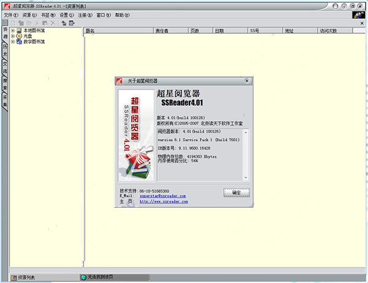Click the 数字图书馆 network icon

(19, 42)
